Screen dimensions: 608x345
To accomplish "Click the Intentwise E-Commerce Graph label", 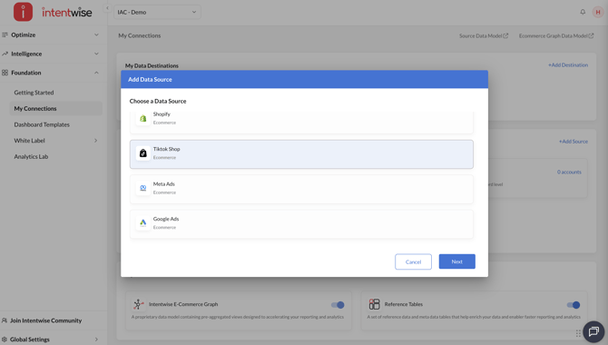I will [x=183, y=304].
